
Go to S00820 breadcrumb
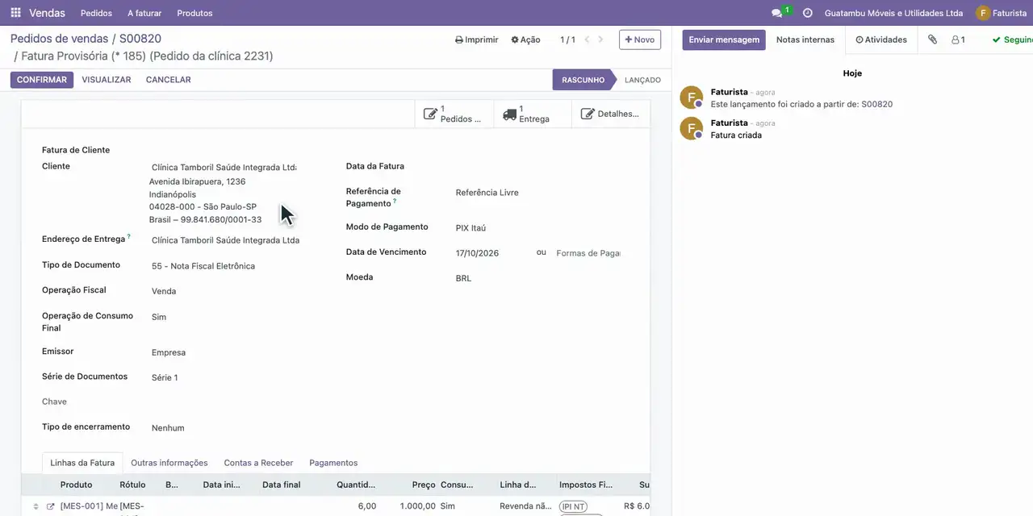(x=140, y=39)
